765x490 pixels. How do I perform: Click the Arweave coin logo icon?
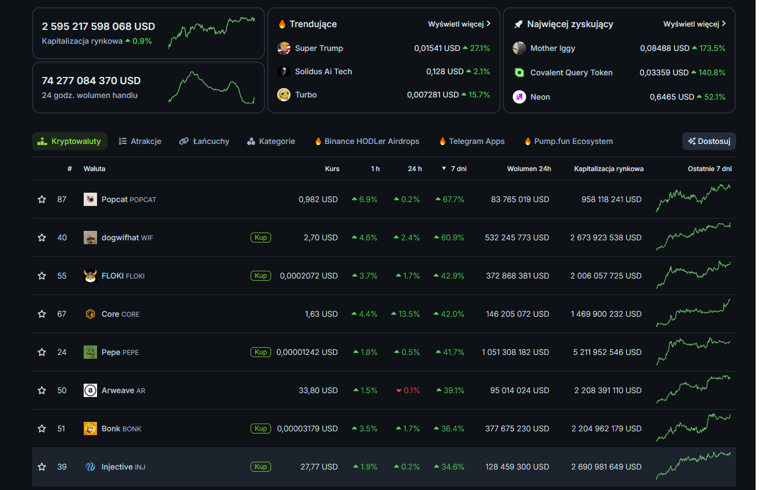[90, 390]
